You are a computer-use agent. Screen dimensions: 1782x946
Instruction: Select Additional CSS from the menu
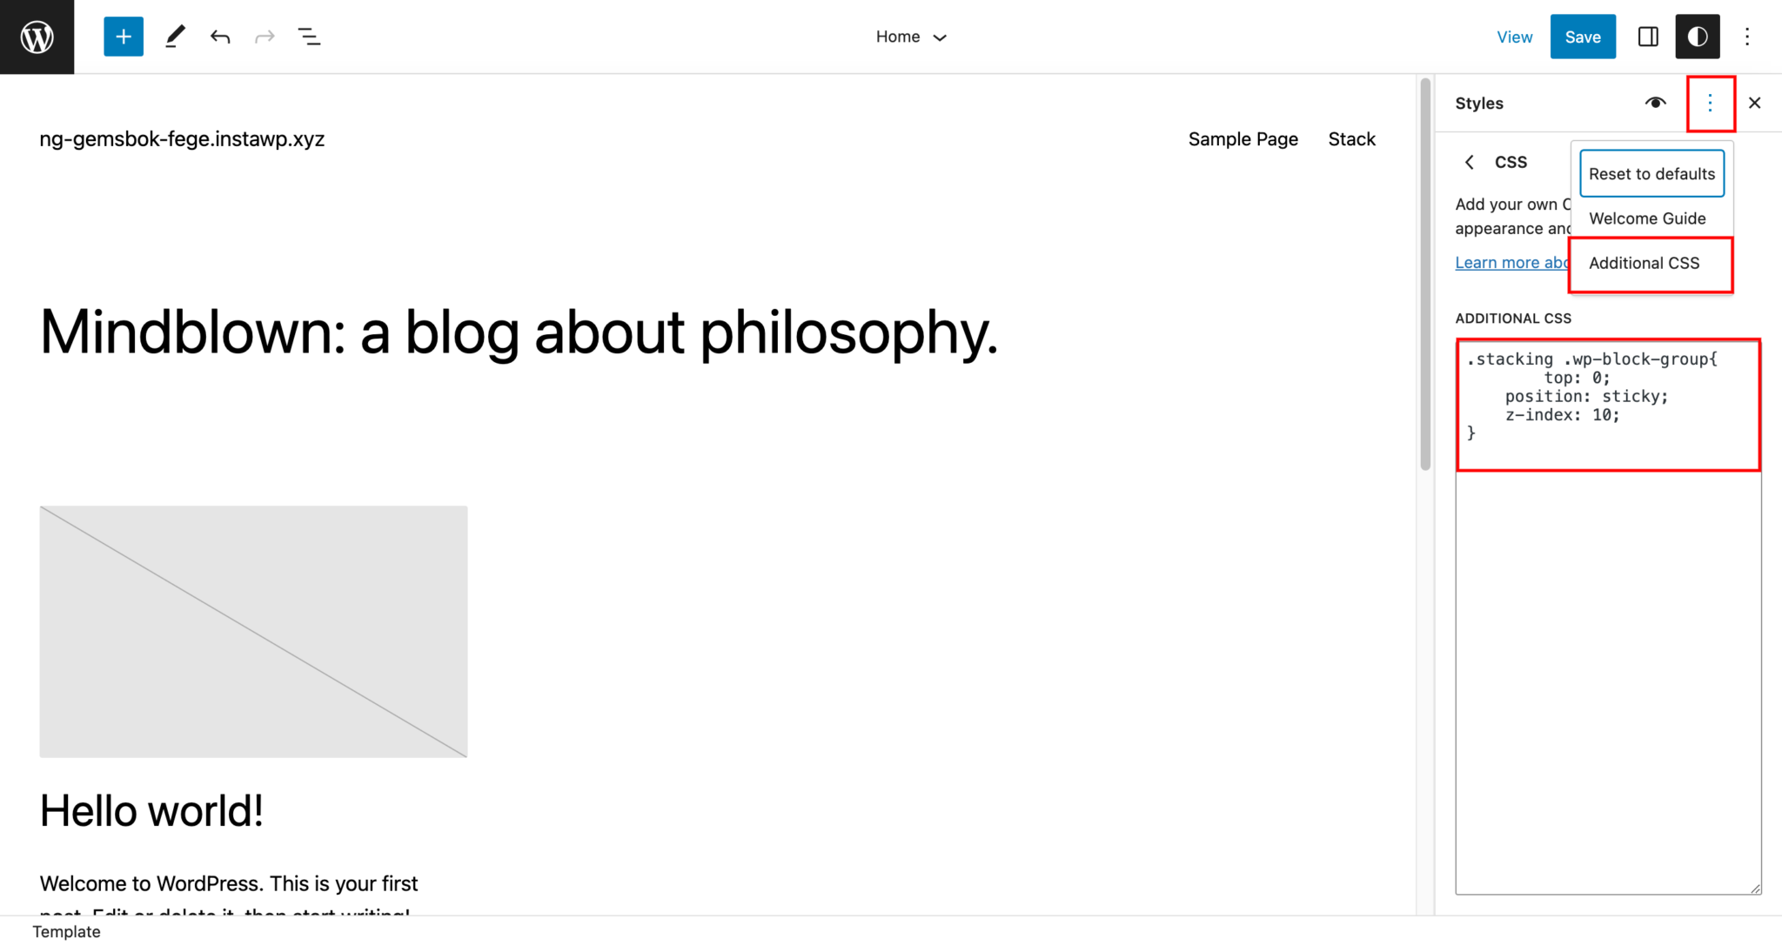[1644, 263]
